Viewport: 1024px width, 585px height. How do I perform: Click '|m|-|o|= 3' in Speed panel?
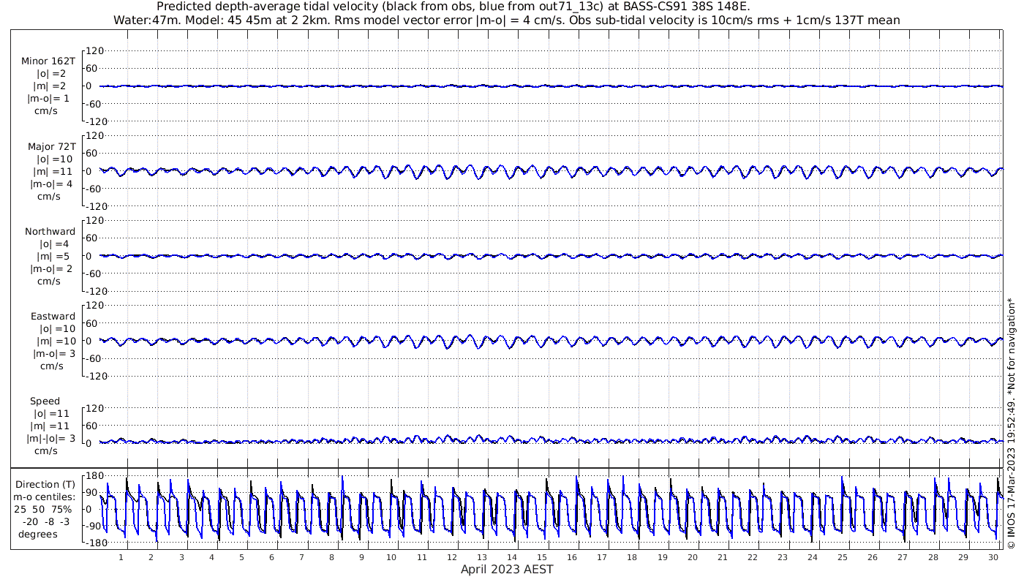[50, 438]
